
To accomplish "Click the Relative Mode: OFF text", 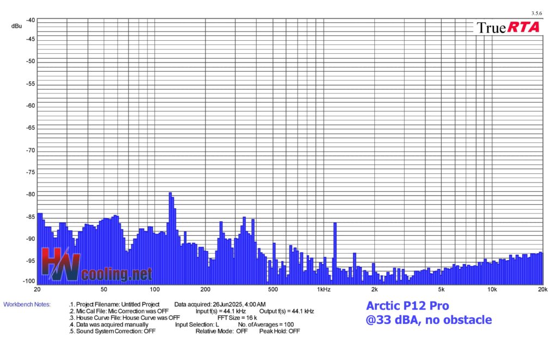I will pos(221,331).
